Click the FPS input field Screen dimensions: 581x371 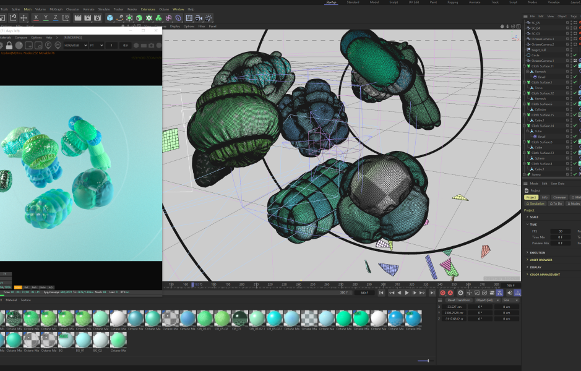tap(560, 231)
